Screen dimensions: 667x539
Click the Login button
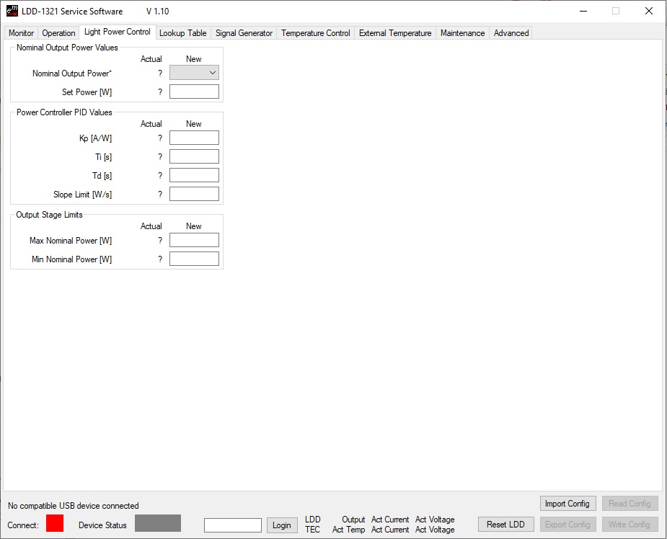(281, 525)
